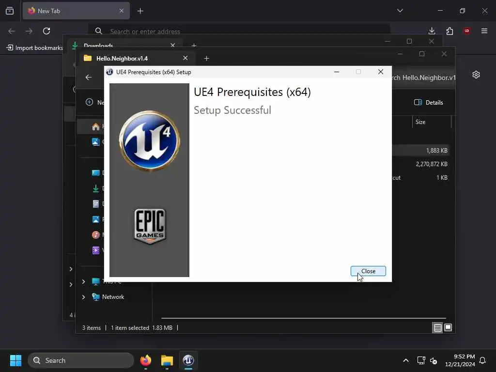Viewport: 496px width, 372px height.
Task: Open the Downloads icon in Explorer sidebar
Action: 95,188
